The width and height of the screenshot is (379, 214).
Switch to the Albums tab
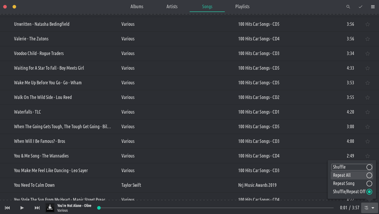[x=137, y=6]
